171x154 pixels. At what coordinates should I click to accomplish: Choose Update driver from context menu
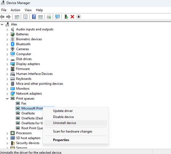click(x=76, y=111)
